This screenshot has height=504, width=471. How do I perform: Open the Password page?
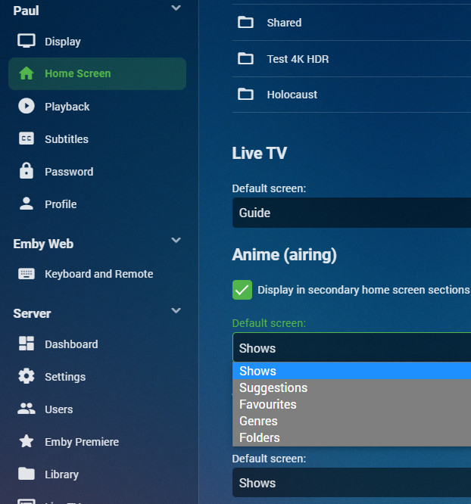(x=69, y=172)
